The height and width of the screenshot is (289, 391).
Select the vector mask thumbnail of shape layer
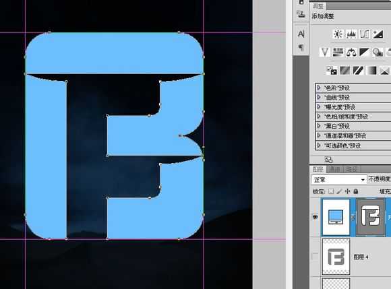pyautogui.click(x=370, y=217)
